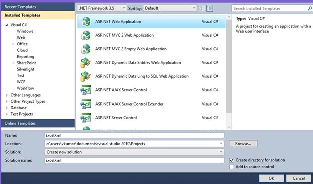Select the Test category under Visual C#

tap(21, 75)
